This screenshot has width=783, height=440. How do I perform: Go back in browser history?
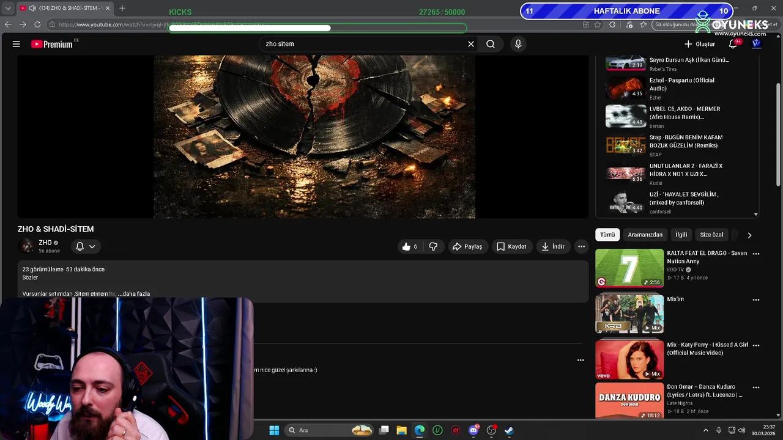(x=8, y=24)
